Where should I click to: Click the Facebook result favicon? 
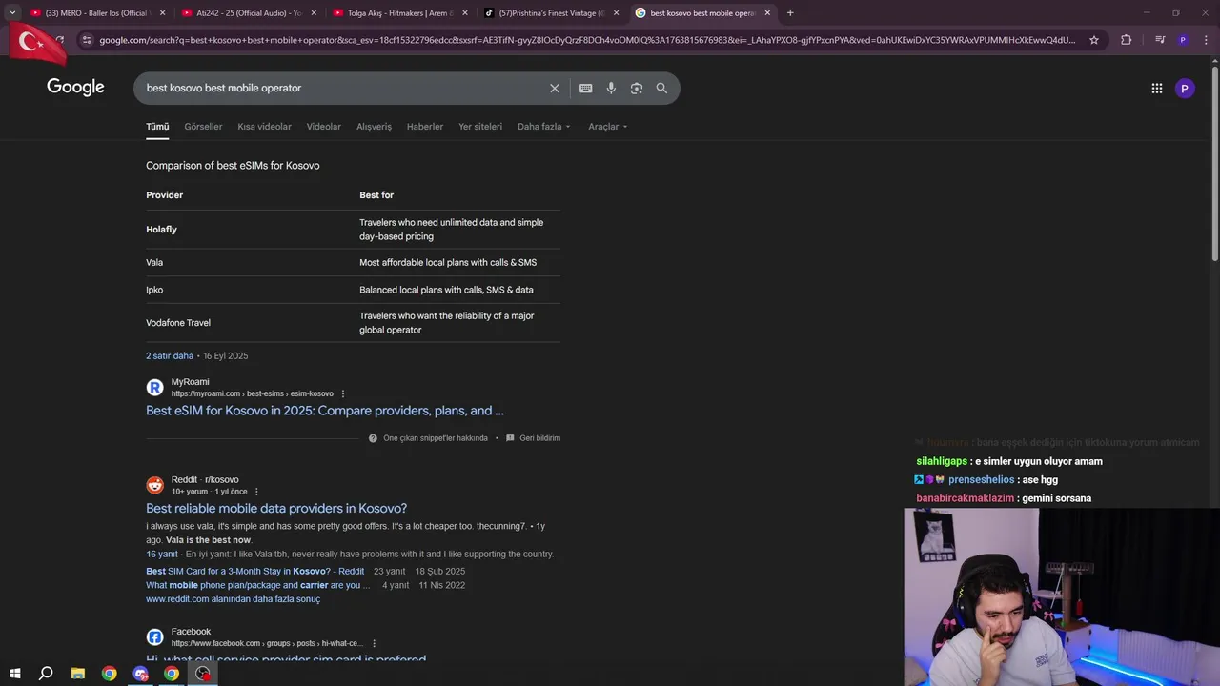click(154, 637)
